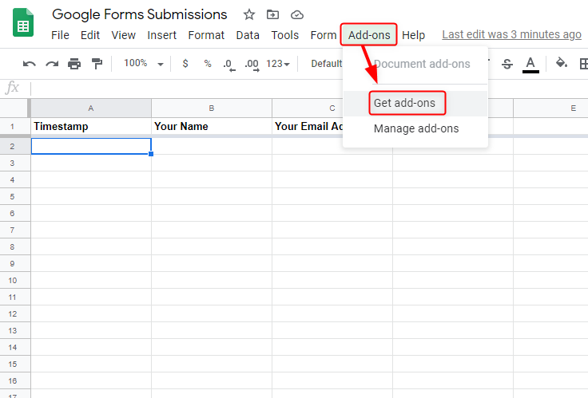The width and height of the screenshot is (588, 398).
Task: Select the Timestamp header cell
Action: tap(91, 126)
